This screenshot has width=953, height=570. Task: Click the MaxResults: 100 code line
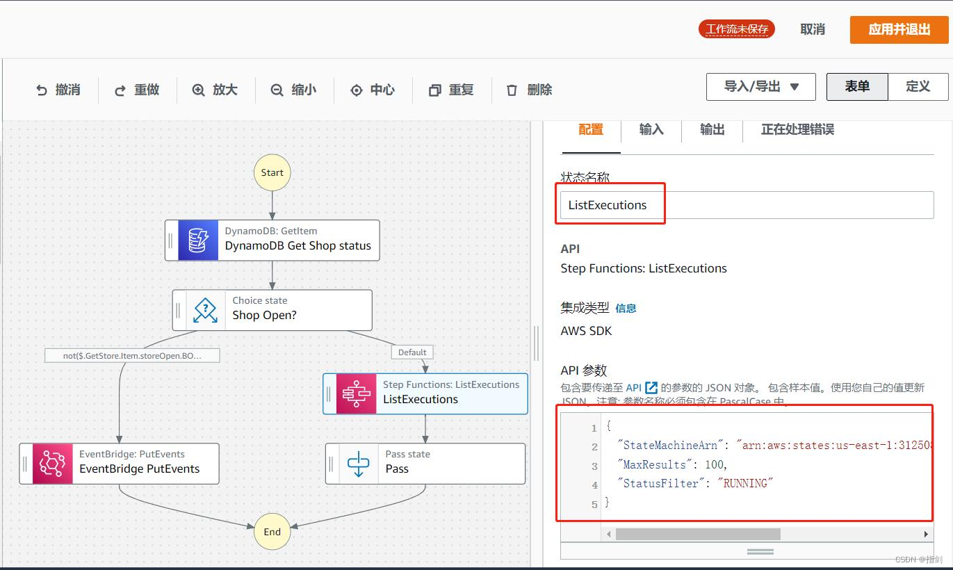pyautogui.click(x=671, y=464)
